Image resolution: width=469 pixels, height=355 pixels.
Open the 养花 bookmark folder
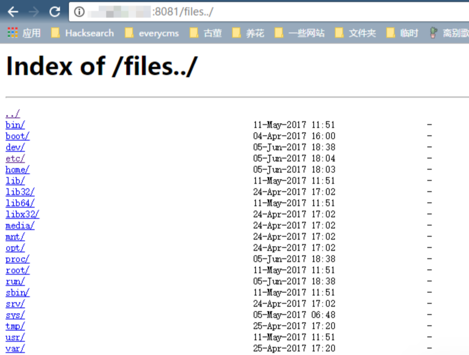click(x=248, y=33)
